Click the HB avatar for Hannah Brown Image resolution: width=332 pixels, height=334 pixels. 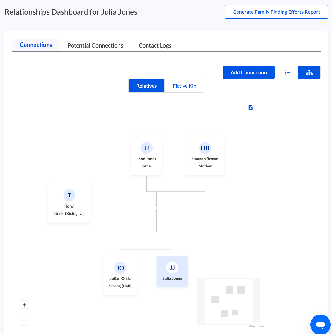[x=205, y=148]
